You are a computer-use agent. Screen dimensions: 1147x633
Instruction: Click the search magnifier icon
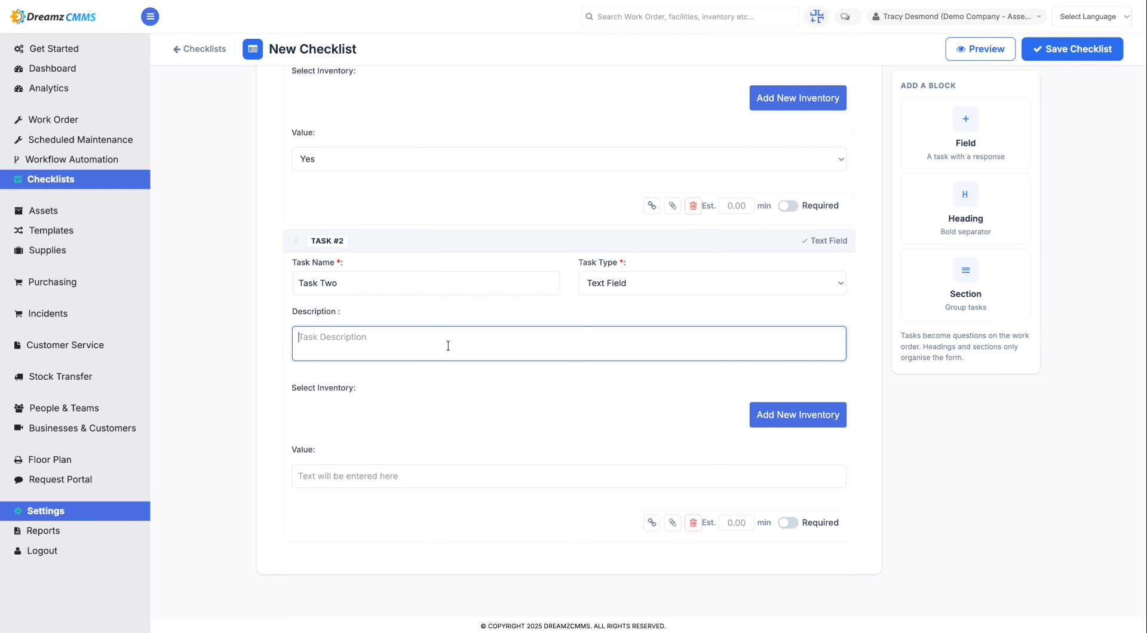[590, 17]
